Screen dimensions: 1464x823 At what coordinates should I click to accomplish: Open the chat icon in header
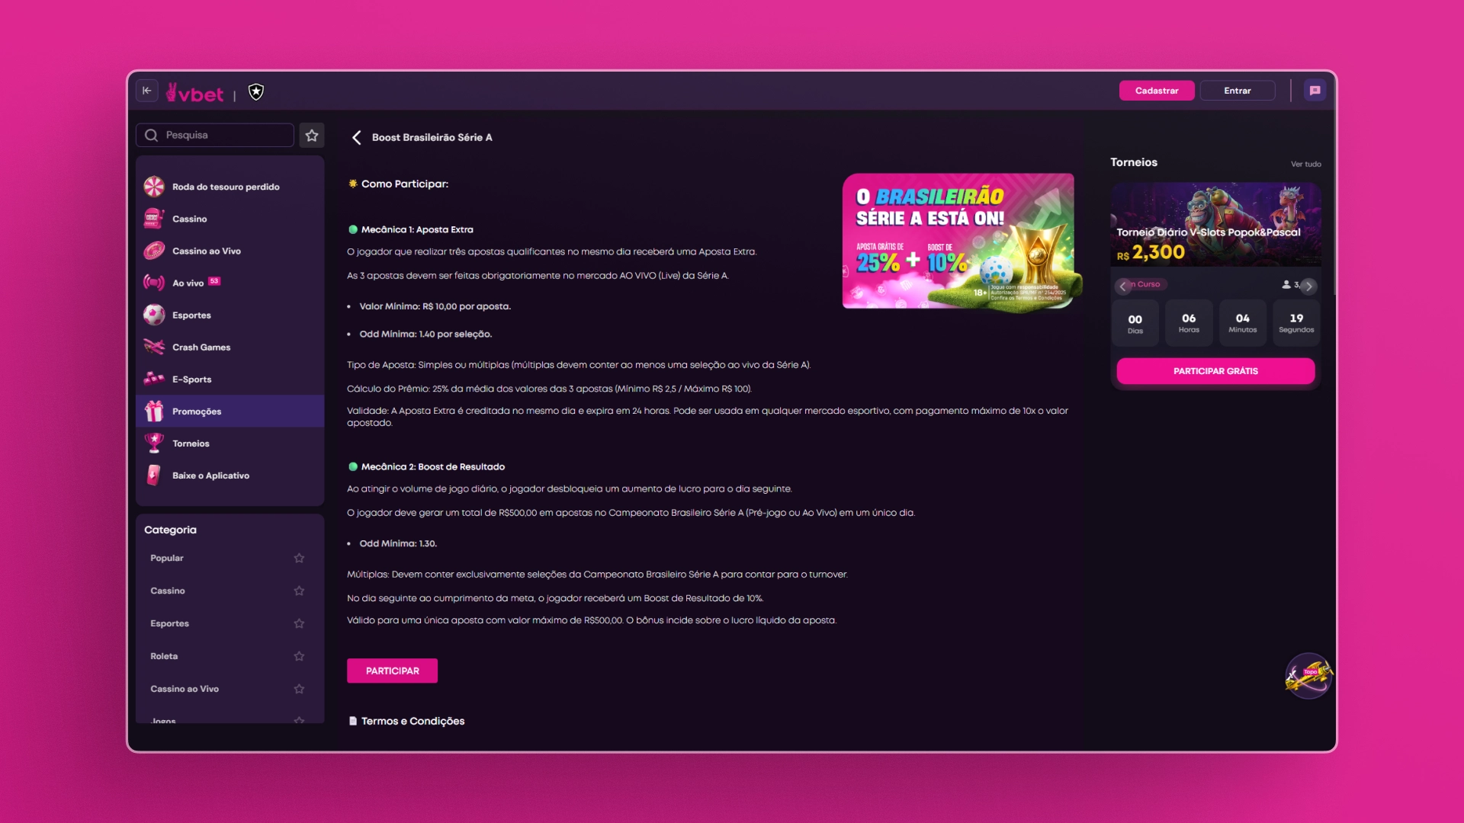click(x=1315, y=91)
